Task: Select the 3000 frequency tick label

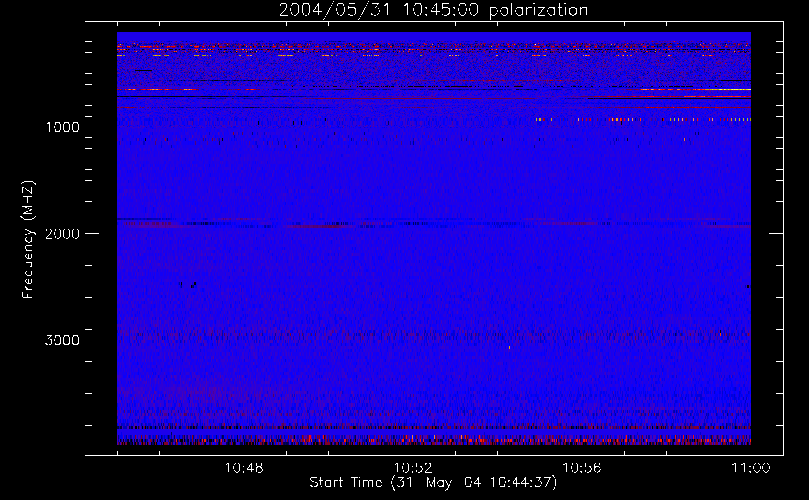Action: 62,340
